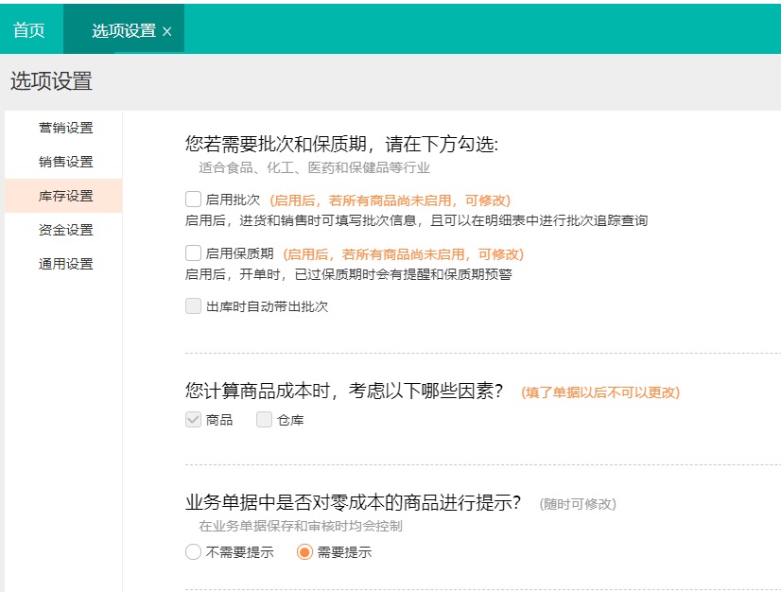Viewport: 781px width, 592px height.
Task: Select the 需要提示 radio button
Action: coord(304,552)
